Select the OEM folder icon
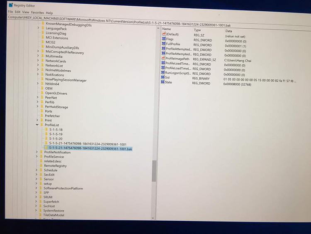The width and height of the screenshot is (311, 234). pyautogui.click(x=42, y=88)
